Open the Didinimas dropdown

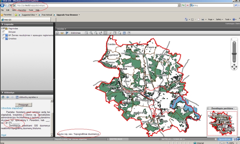coord(76,33)
